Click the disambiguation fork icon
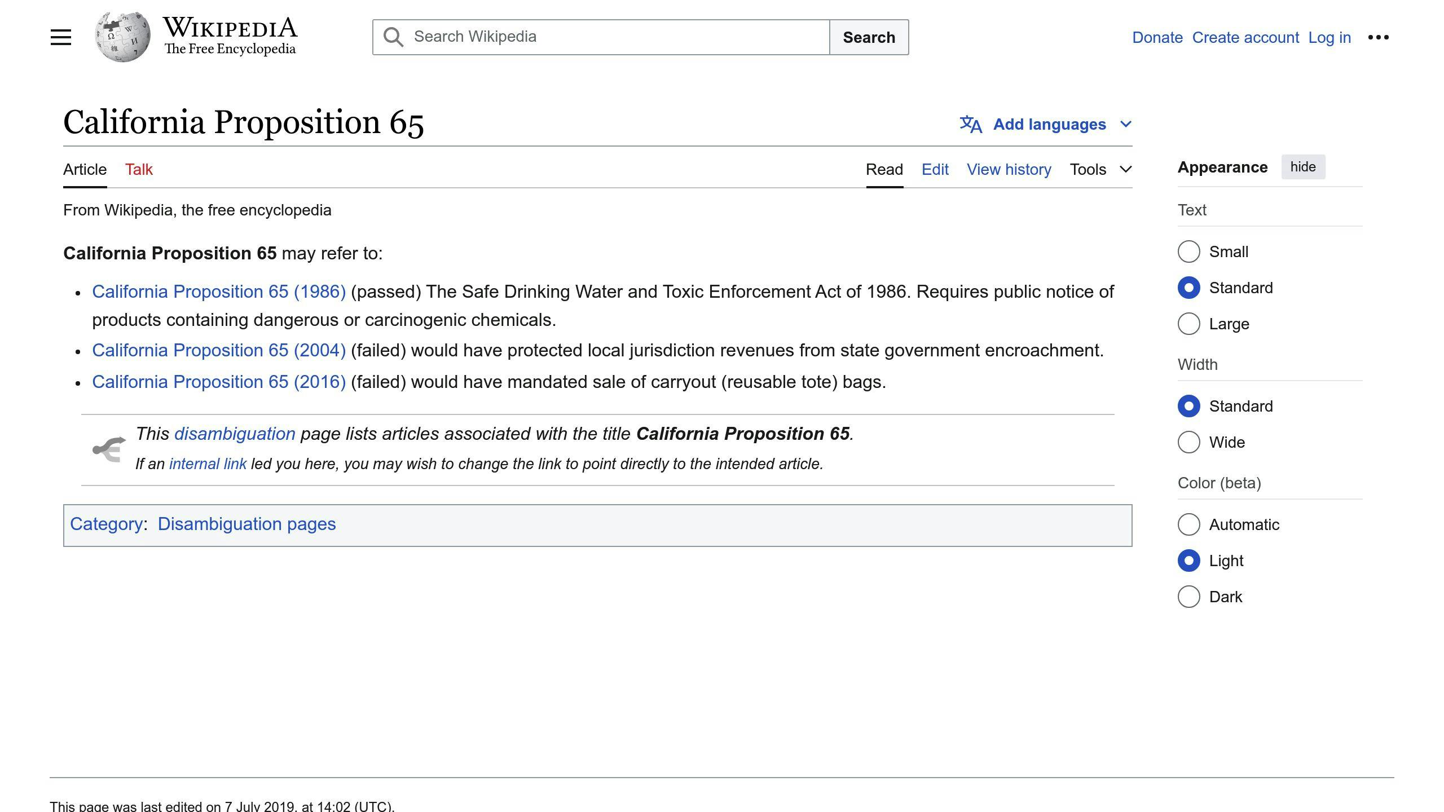Image resolution: width=1444 pixels, height=812 pixels. tap(109, 449)
